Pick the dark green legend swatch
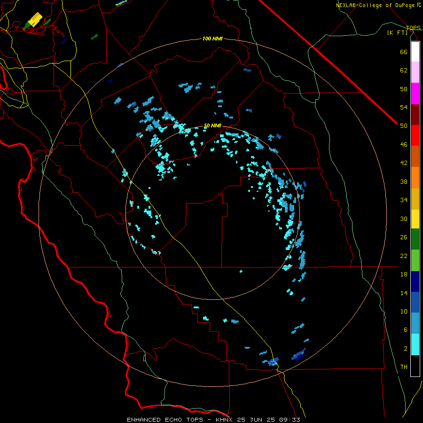Image resolution: width=423 pixels, height=423 pixels. coord(415,239)
